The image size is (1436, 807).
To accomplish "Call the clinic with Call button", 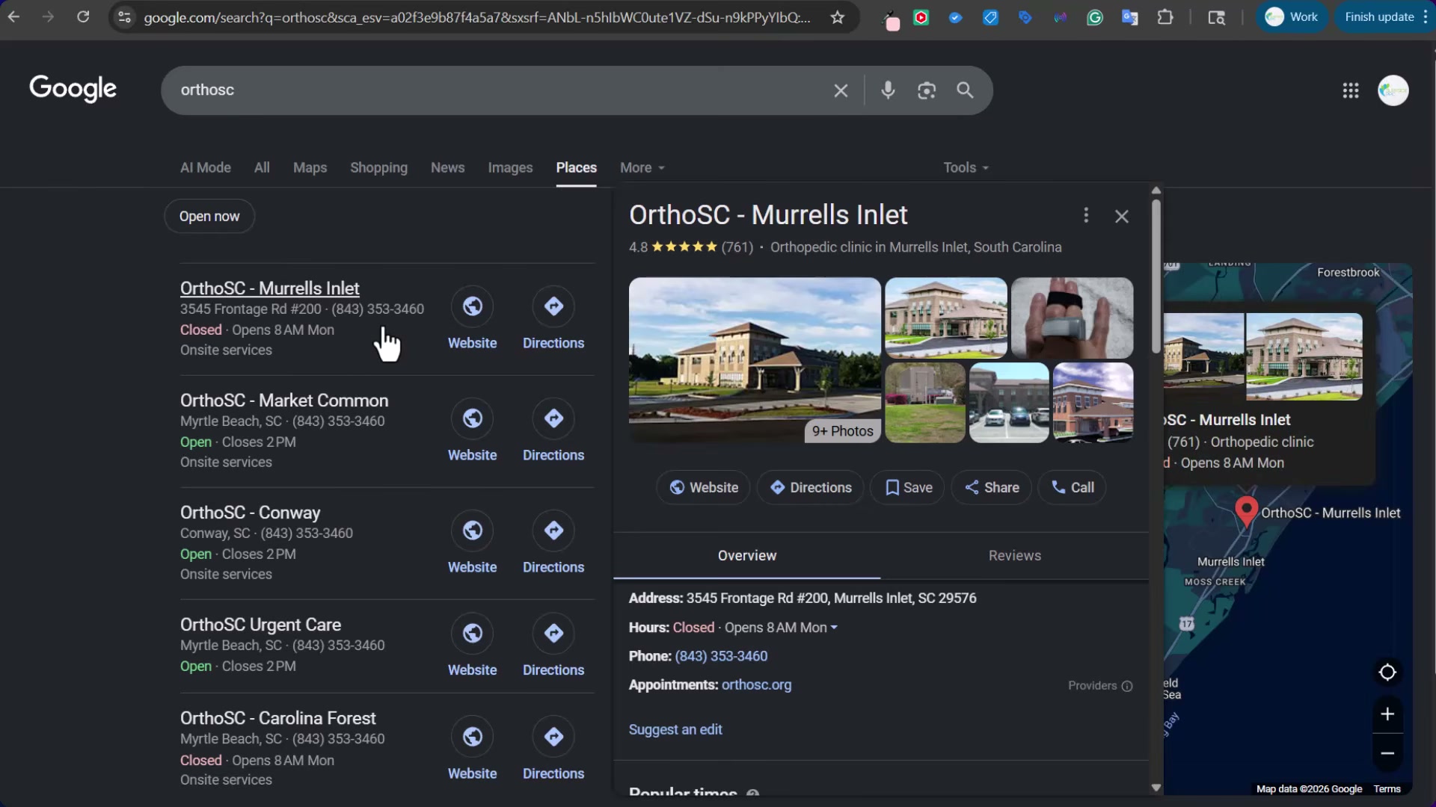I will tap(1072, 488).
